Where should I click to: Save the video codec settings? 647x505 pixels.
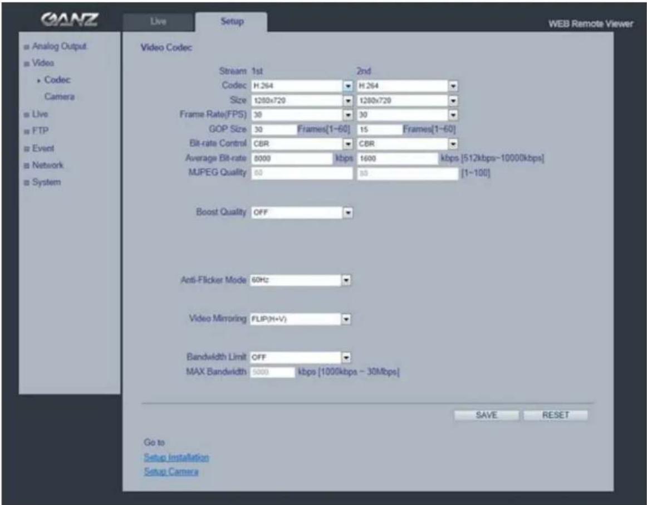tap(487, 415)
